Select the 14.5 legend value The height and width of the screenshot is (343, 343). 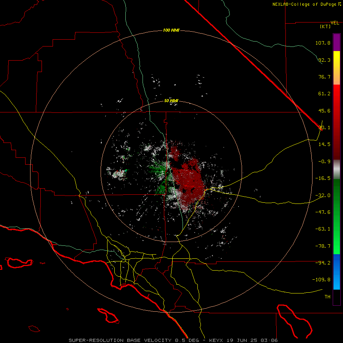[x=324, y=144]
